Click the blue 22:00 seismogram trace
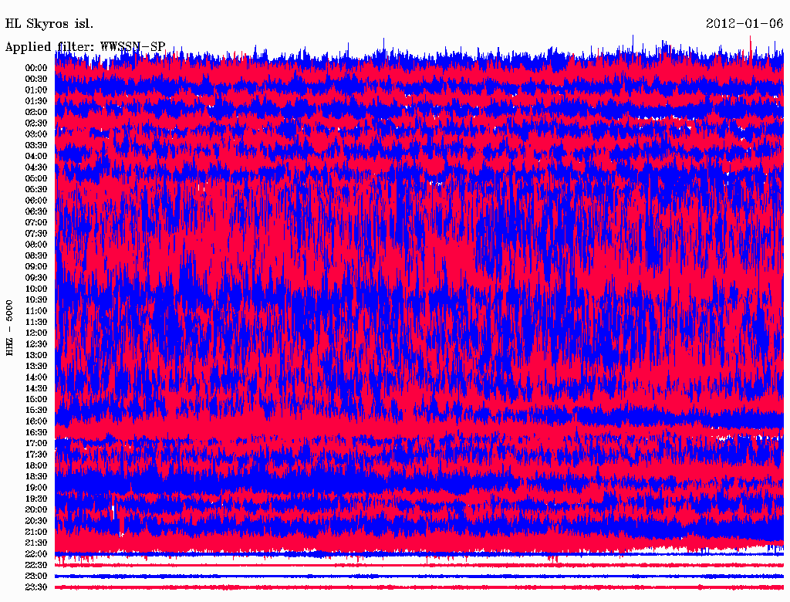The width and height of the screenshot is (790, 602). (419, 554)
